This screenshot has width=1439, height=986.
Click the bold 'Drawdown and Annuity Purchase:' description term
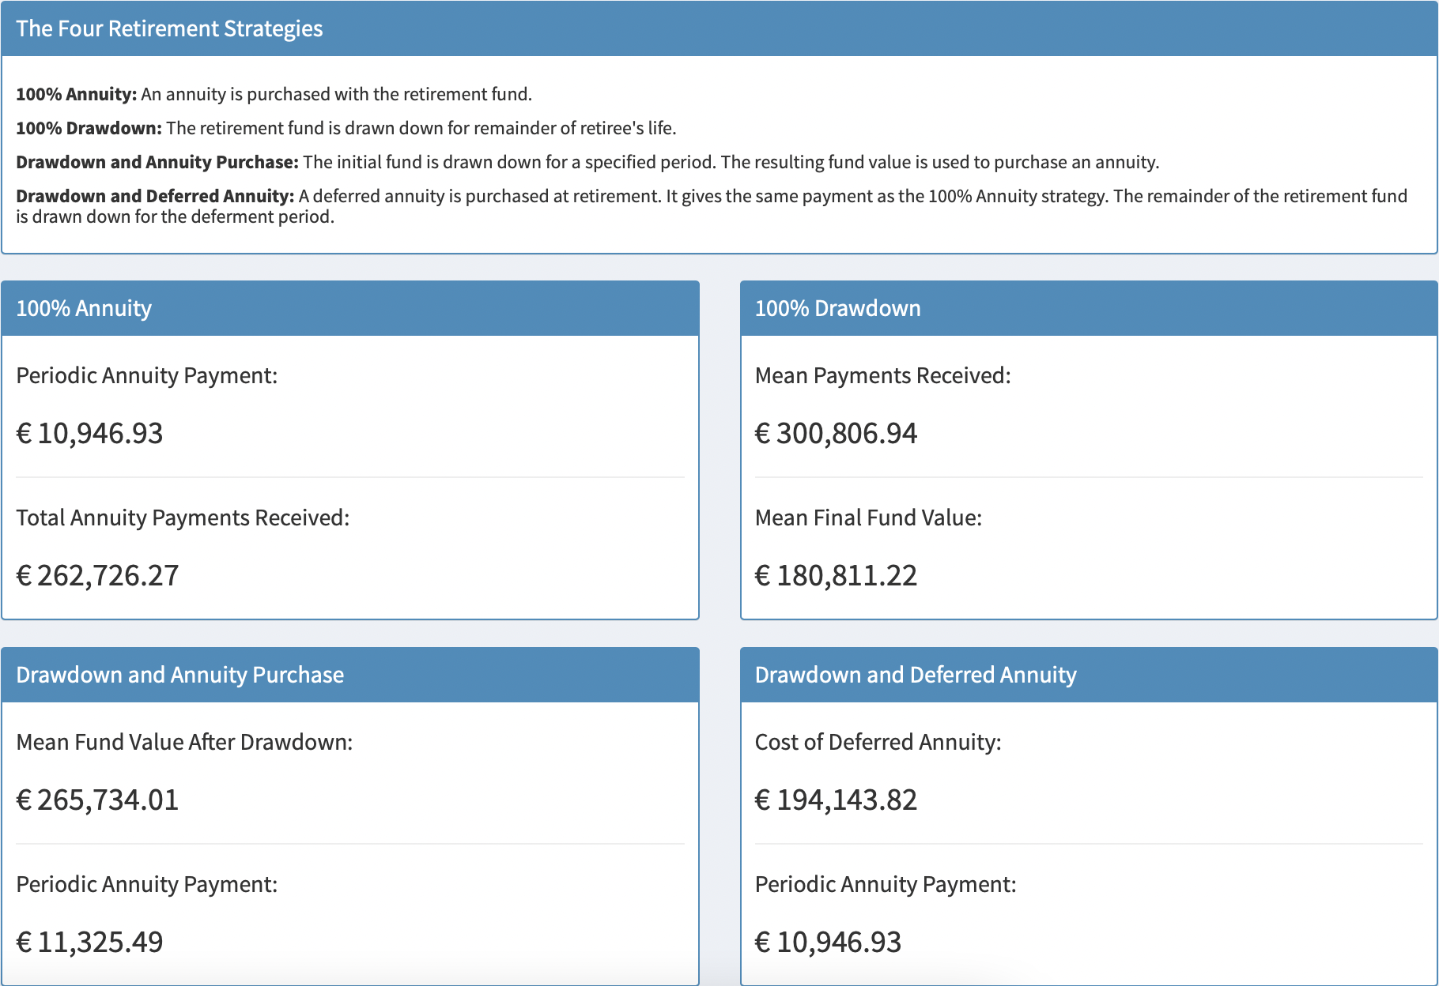[157, 162]
